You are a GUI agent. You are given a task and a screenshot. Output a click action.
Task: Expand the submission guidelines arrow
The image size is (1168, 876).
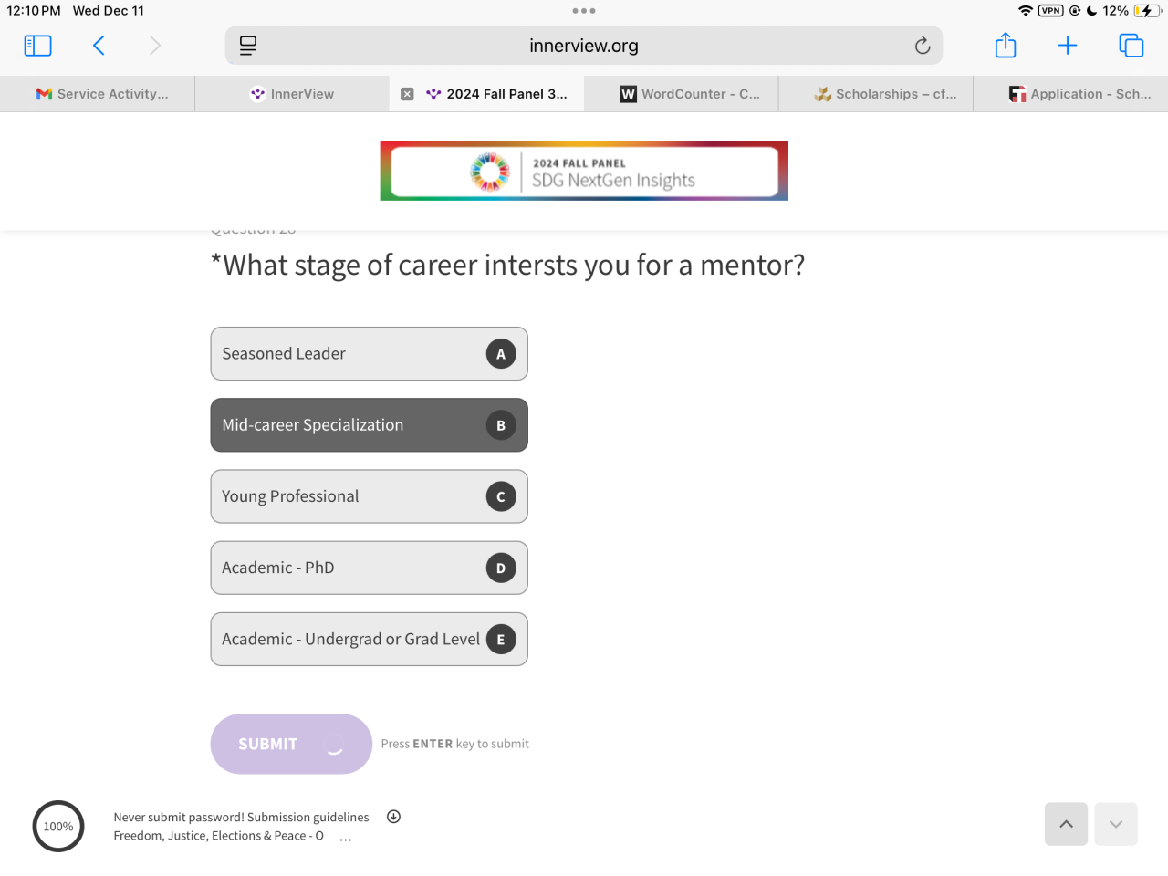pyautogui.click(x=393, y=817)
